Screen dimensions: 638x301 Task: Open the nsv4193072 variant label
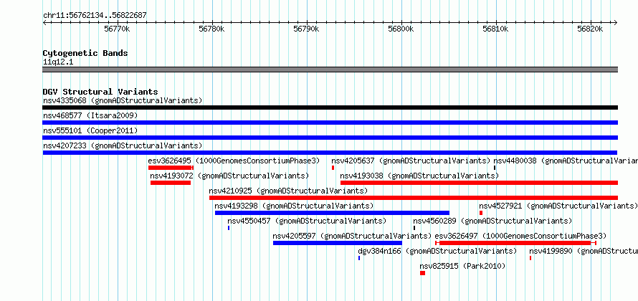[x=229, y=176]
